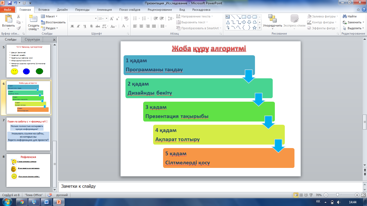The image size is (367, 206).
Task: Toggle Justify text alignment
Action: (154, 26)
